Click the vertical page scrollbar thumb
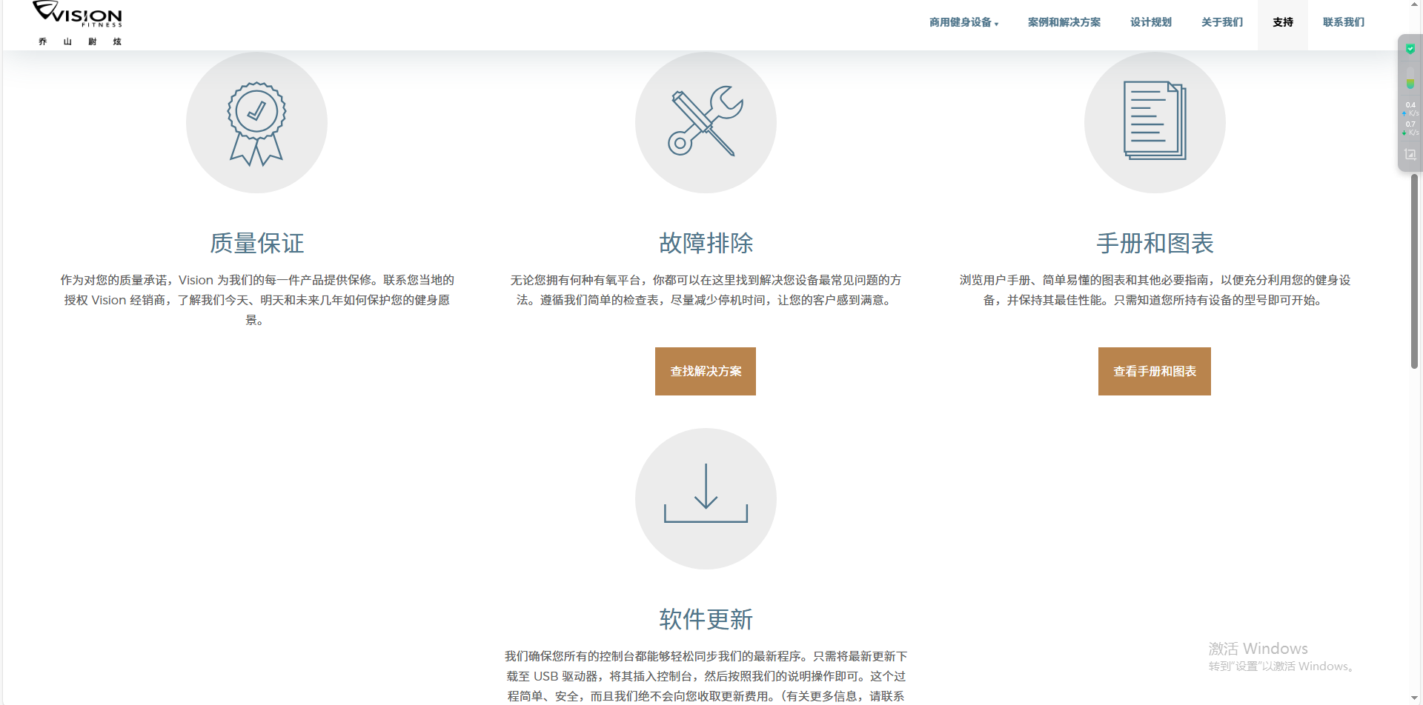 click(1414, 270)
